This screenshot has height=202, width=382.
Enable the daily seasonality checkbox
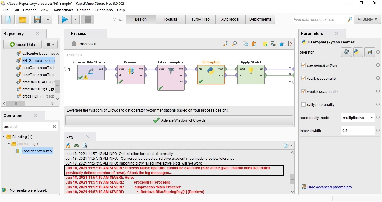click(x=303, y=104)
